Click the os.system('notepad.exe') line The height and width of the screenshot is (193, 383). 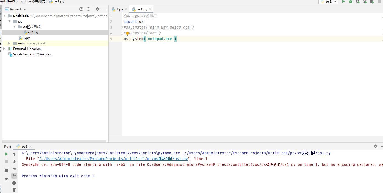point(150,39)
